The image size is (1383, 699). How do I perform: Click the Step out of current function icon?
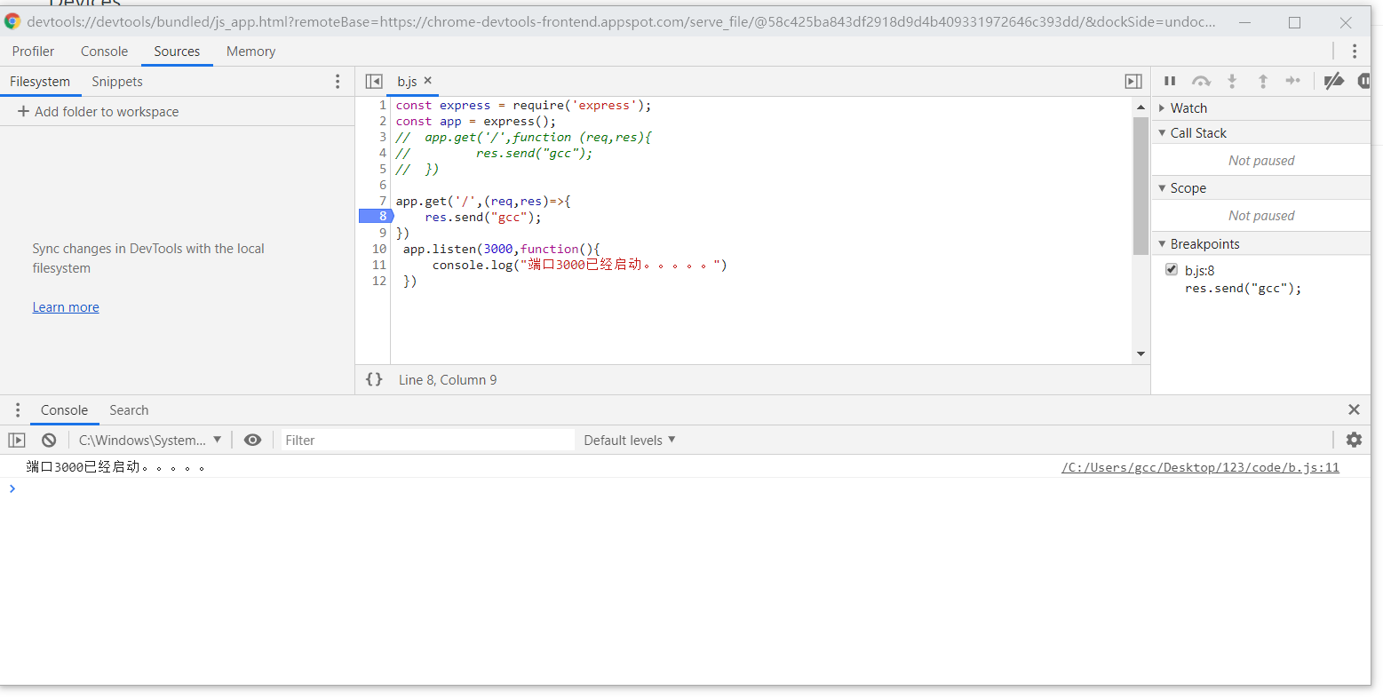[x=1263, y=81]
